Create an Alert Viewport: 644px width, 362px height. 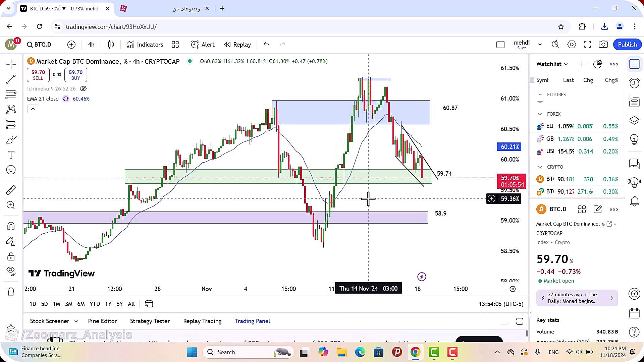(x=203, y=45)
